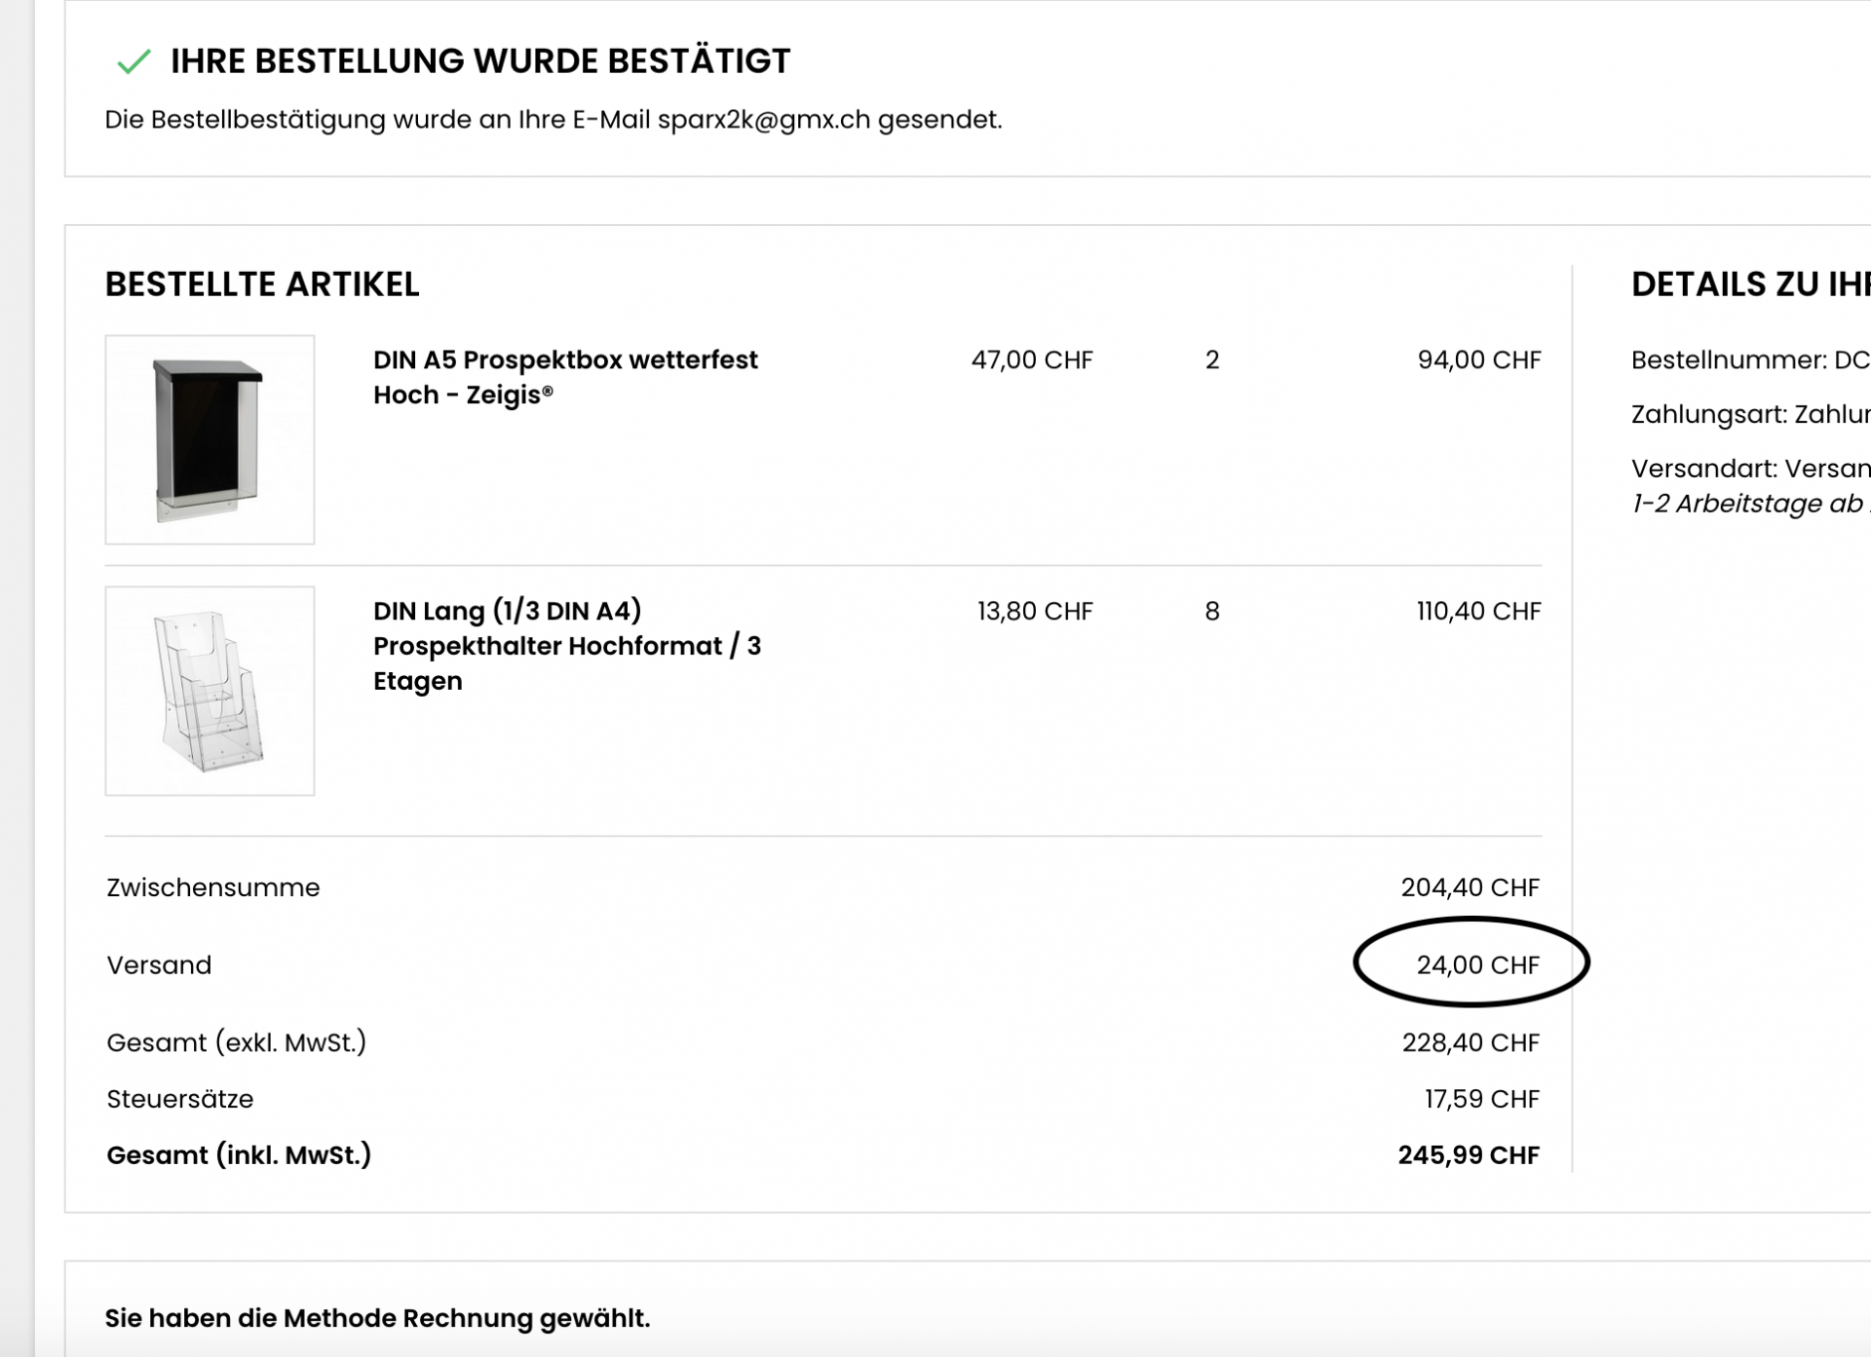The height and width of the screenshot is (1357, 1871).
Task: Click the 245,99 CHF total including VAT
Action: [1468, 1154]
